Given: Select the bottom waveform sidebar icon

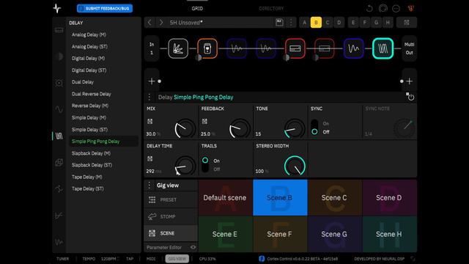Looking at the screenshot, I should click(59, 241).
